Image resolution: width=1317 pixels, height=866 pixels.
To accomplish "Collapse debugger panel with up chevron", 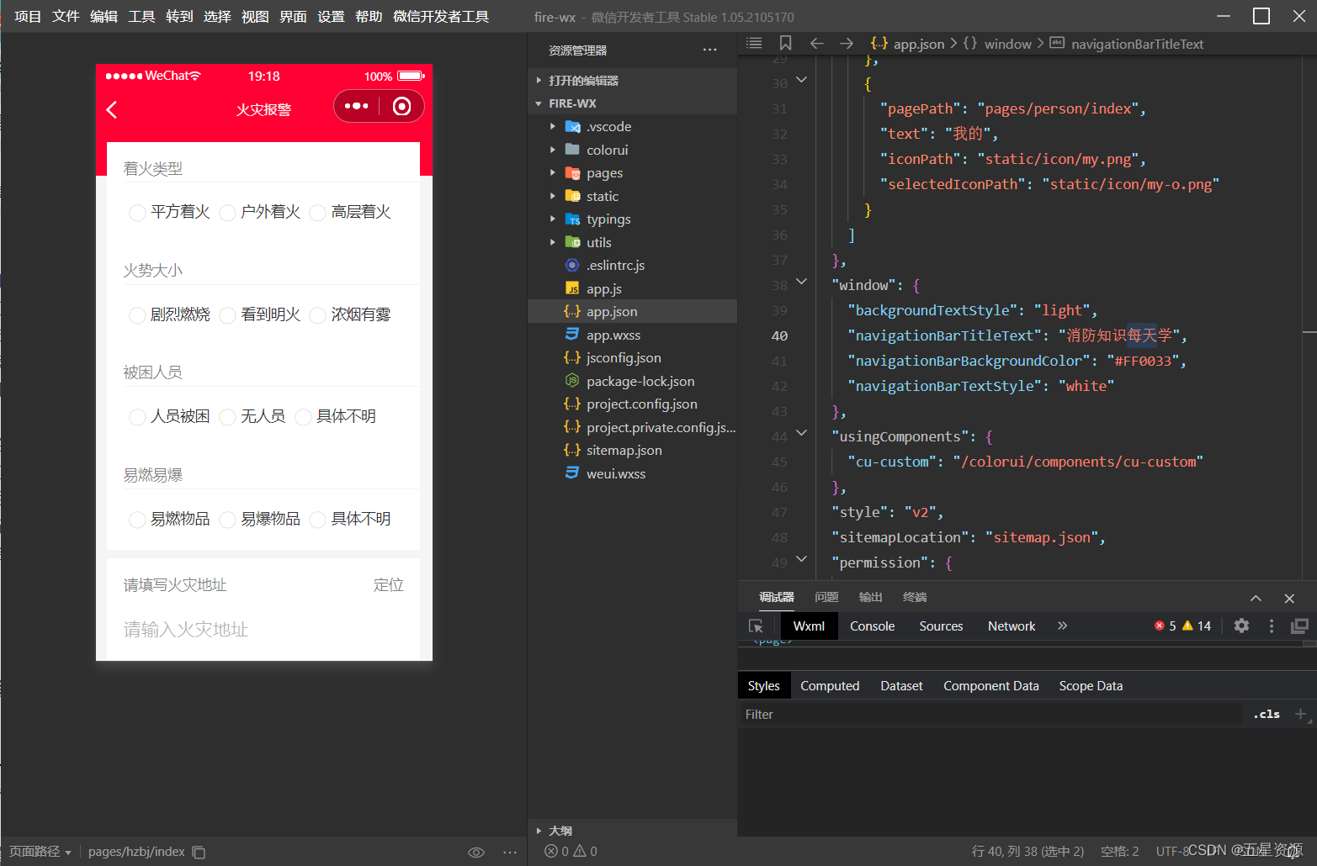I will click(x=1256, y=598).
